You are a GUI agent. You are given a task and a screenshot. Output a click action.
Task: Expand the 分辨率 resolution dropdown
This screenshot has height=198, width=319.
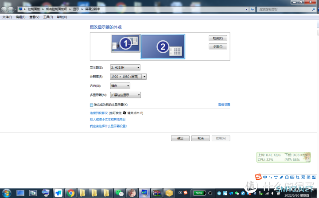pos(128,77)
